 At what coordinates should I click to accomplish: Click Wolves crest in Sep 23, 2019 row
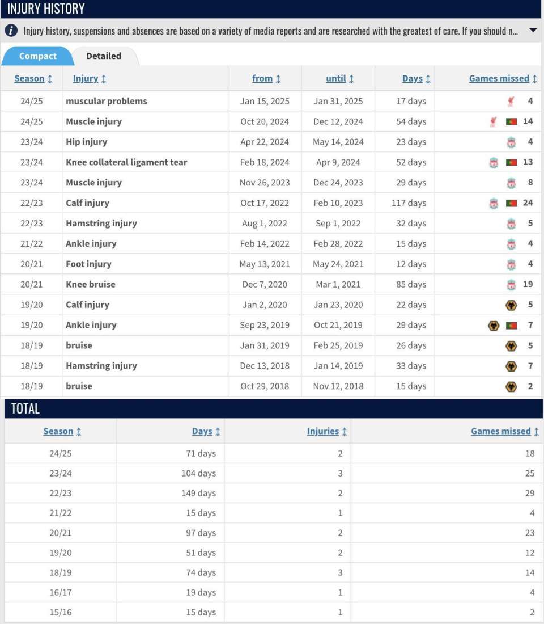click(494, 326)
